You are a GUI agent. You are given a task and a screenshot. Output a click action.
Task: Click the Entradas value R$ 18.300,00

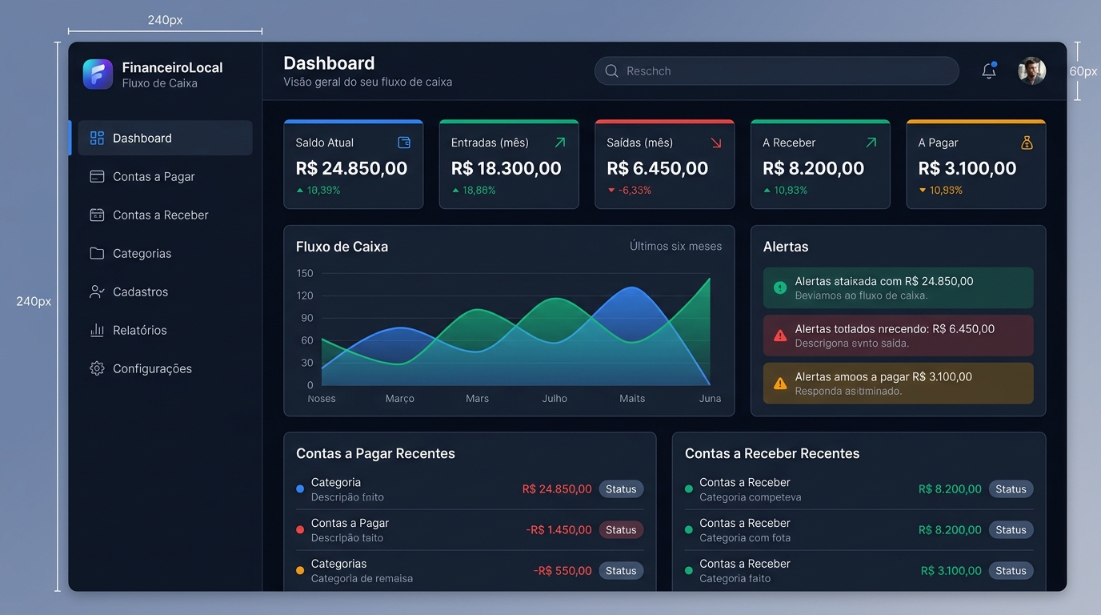click(506, 168)
